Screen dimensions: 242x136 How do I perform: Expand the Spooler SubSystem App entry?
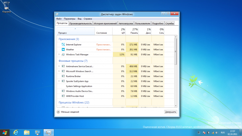pos(59,81)
